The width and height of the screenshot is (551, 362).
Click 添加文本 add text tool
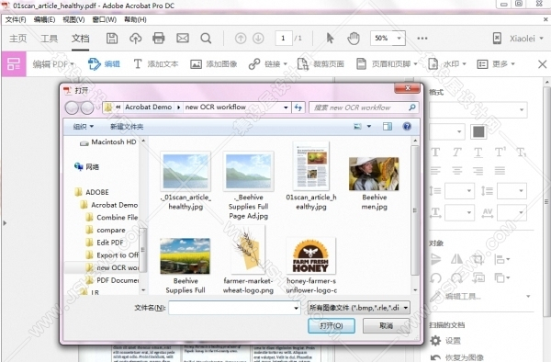156,64
